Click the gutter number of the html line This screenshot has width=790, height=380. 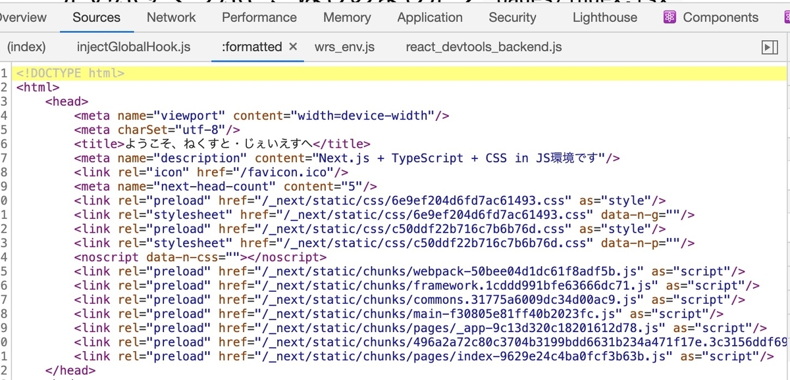(5, 87)
